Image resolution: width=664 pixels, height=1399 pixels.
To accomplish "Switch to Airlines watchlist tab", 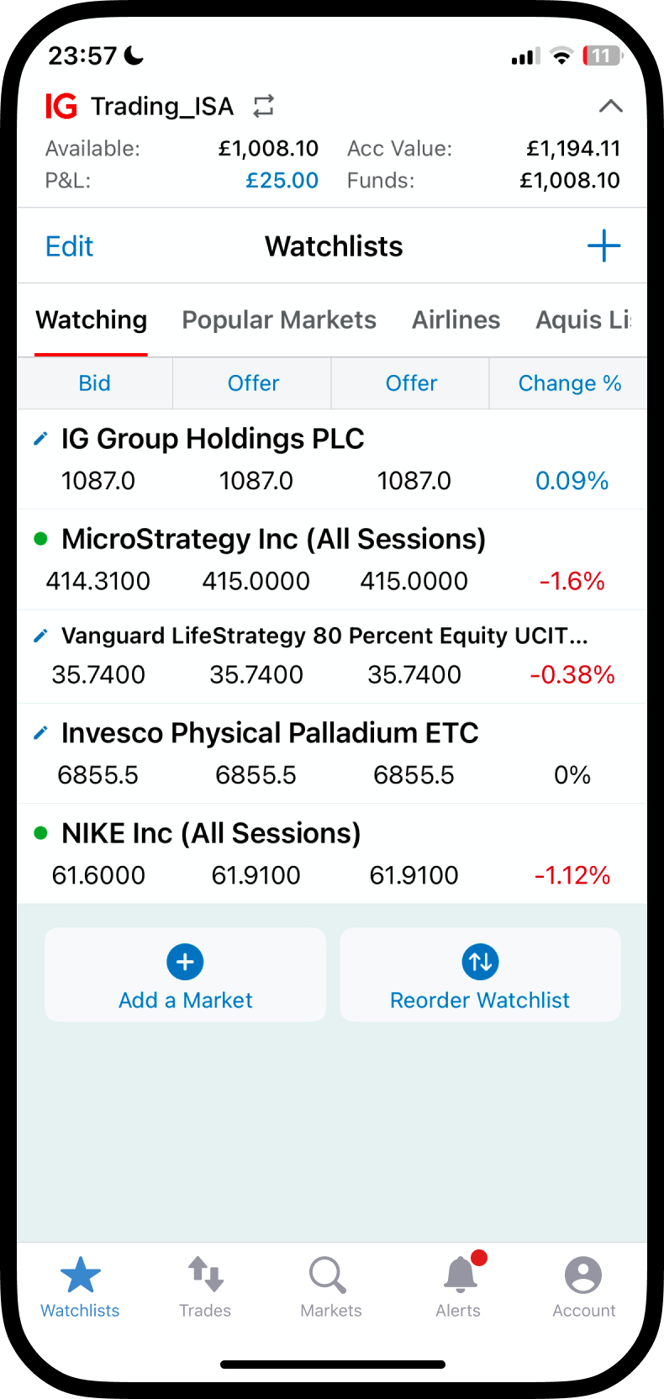I will click(x=456, y=320).
